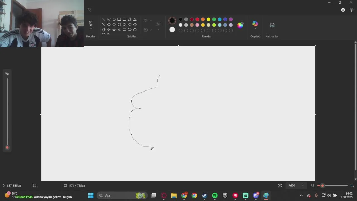The height and width of the screenshot is (201, 357).
Task: Pick the Six-point star shape
Action: click(x=119, y=30)
